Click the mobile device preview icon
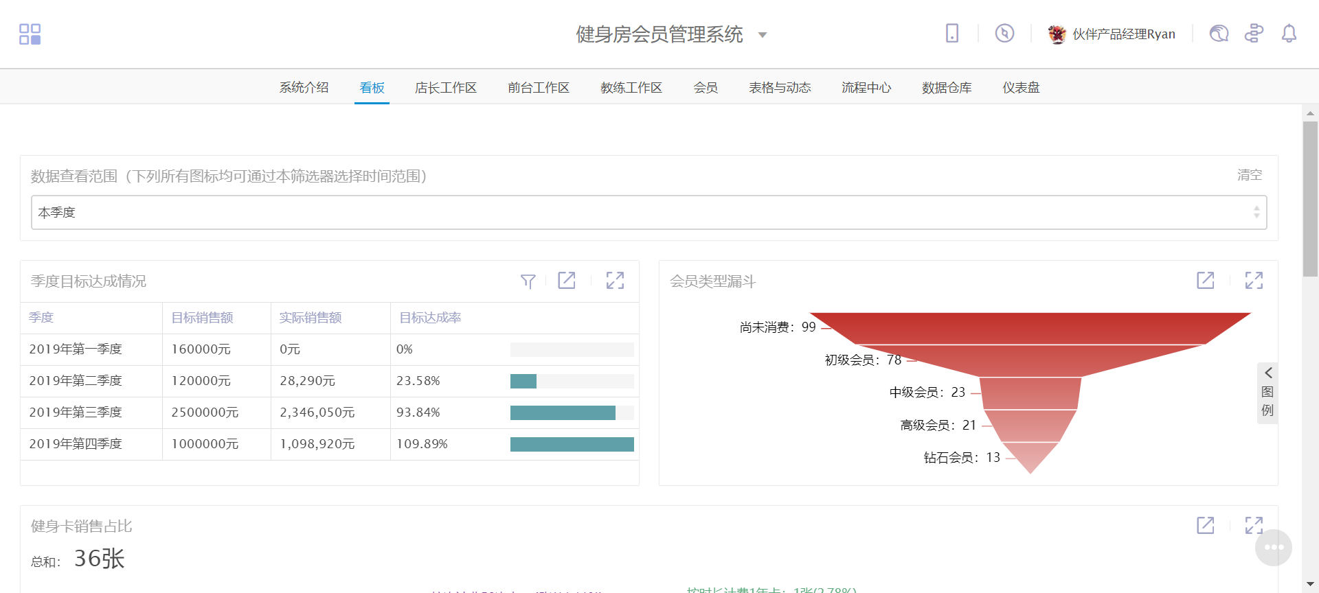This screenshot has height=593, width=1319. click(x=951, y=34)
